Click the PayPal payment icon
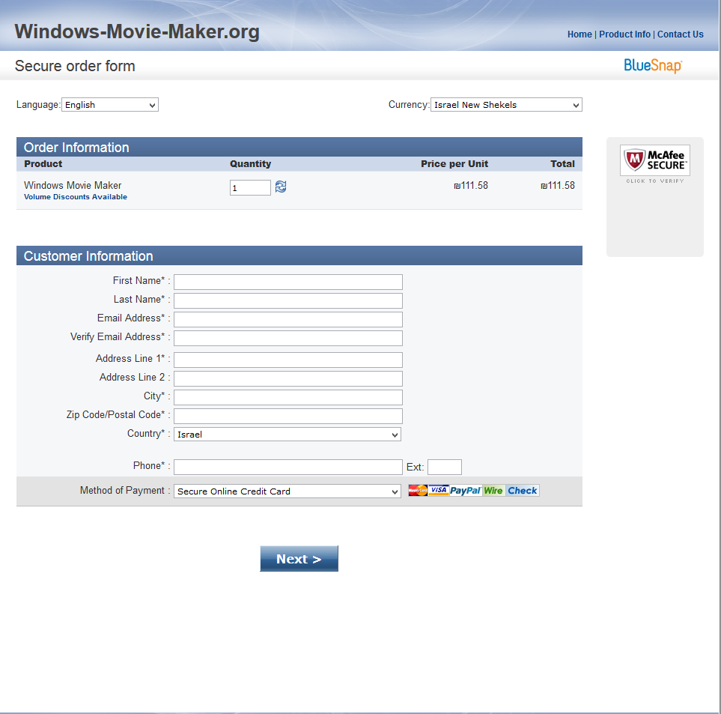 [465, 491]
